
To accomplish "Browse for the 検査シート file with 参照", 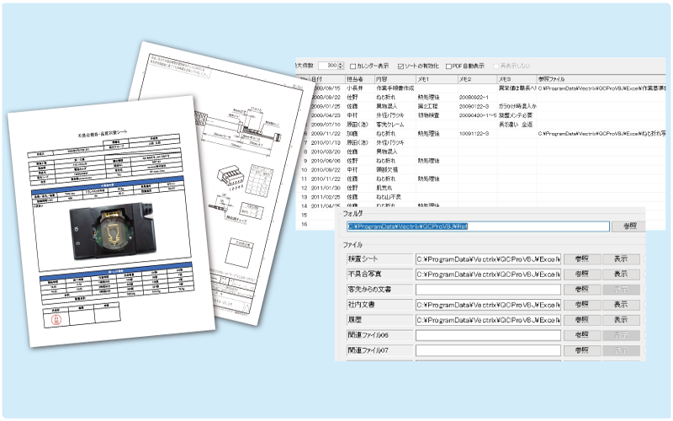I will click(581, 258).
